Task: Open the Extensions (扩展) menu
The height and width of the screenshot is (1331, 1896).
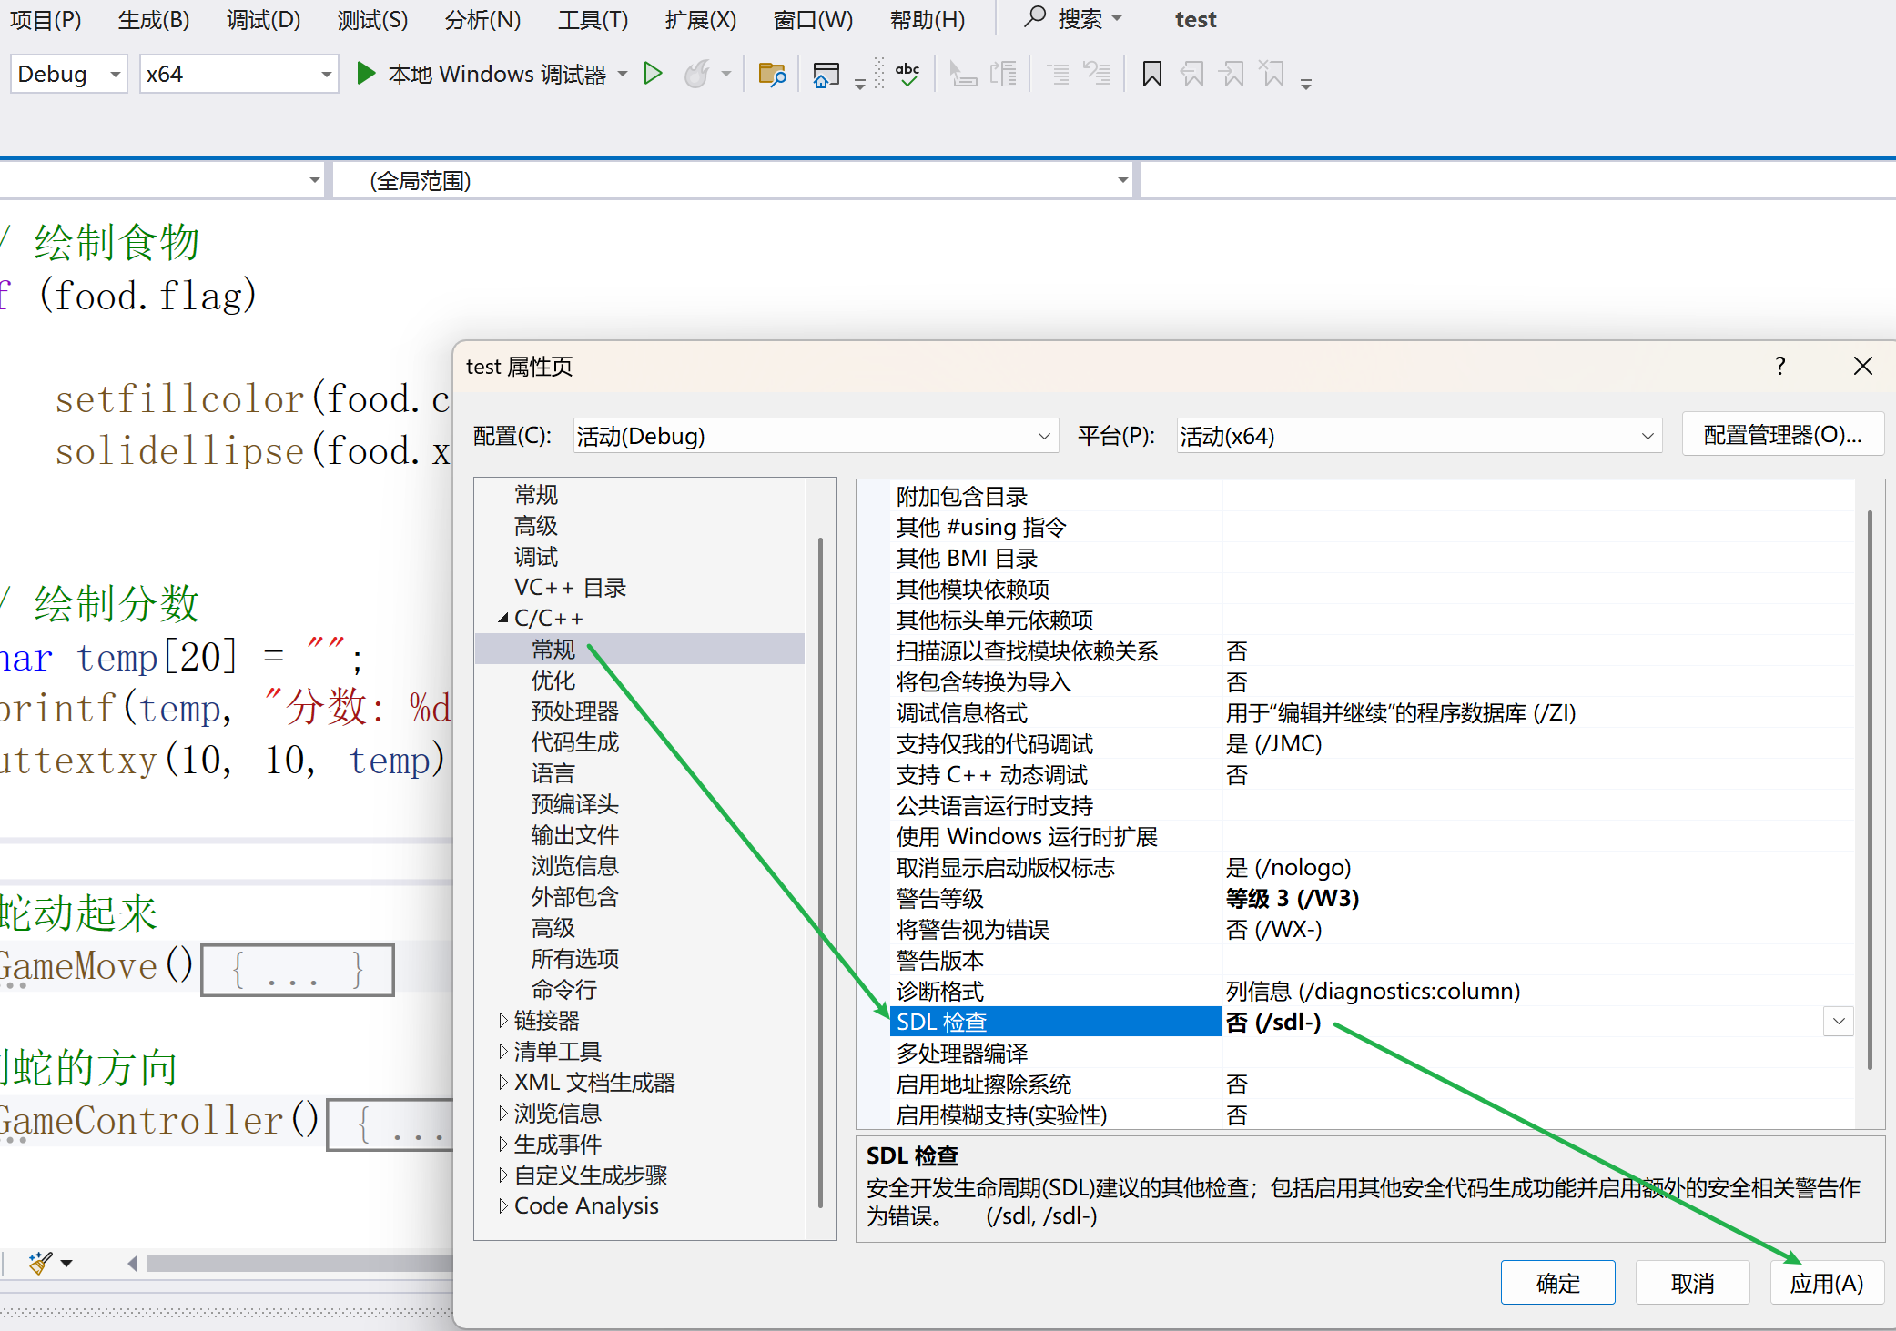Action: (700, 19)
